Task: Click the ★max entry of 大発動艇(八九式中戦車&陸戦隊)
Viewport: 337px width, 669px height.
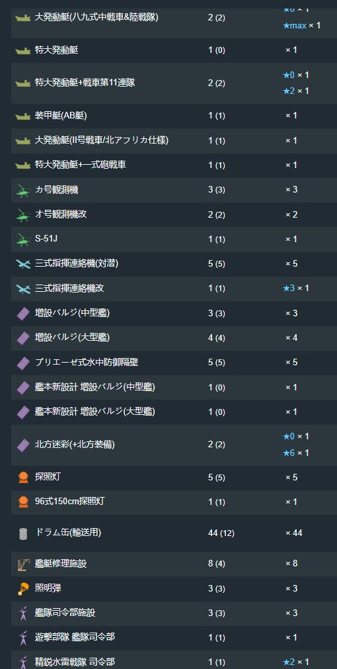Action: (x=295, y=26)
